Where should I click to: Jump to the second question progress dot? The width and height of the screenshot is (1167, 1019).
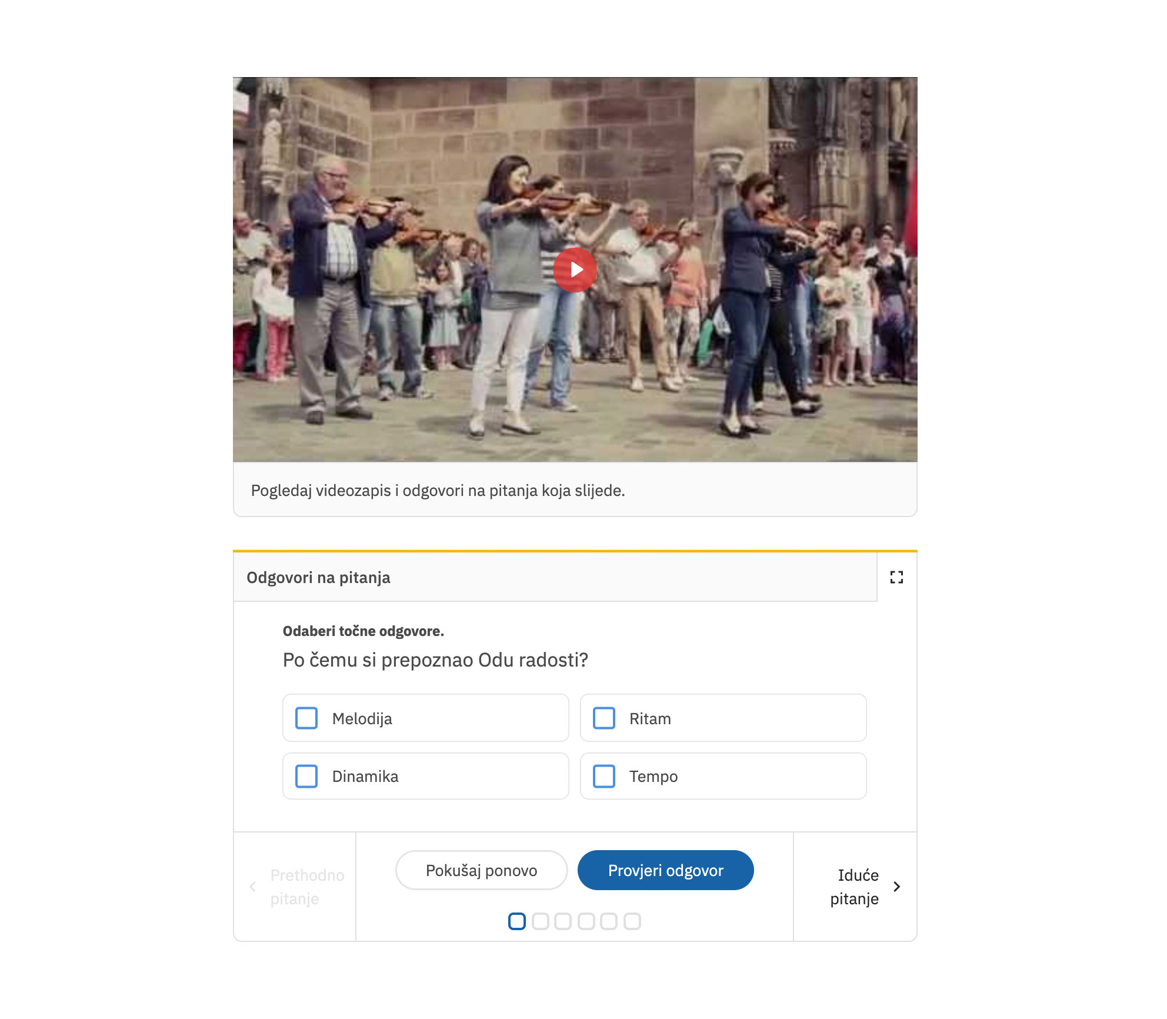[x=540, y=921]
